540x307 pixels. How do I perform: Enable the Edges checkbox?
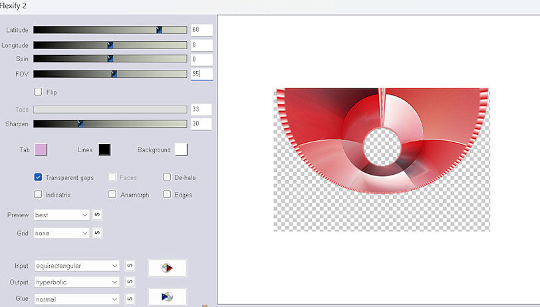tap(167, 195)
